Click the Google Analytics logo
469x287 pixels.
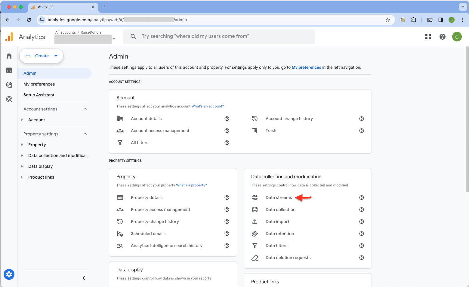[x=9, y=36]
